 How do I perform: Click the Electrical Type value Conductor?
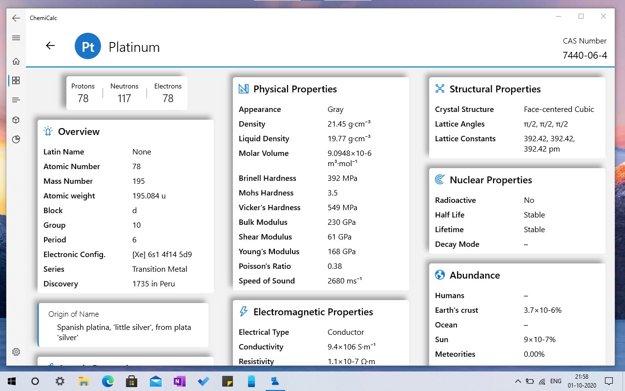point(346,332)
